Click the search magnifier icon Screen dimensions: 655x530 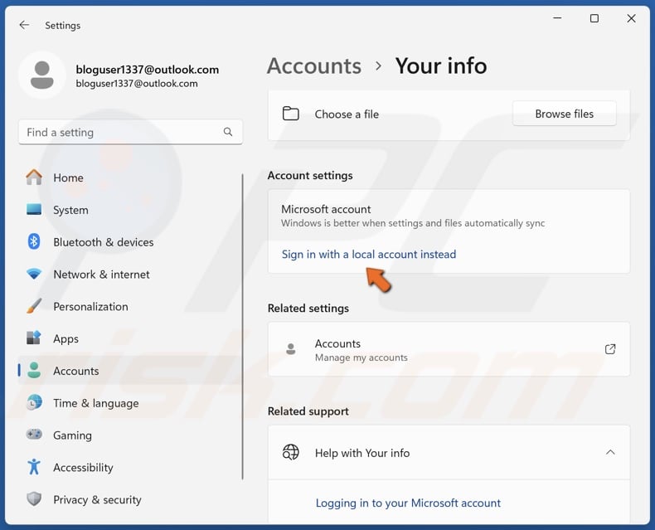pos(228,132)
